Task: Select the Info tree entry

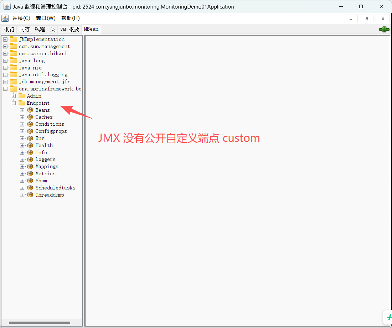Action: click(41, 152)
